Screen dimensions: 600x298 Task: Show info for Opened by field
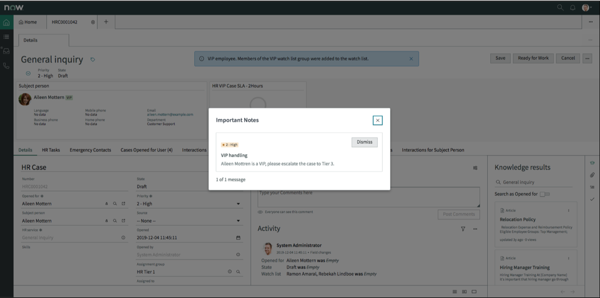(x=238, y=255)
